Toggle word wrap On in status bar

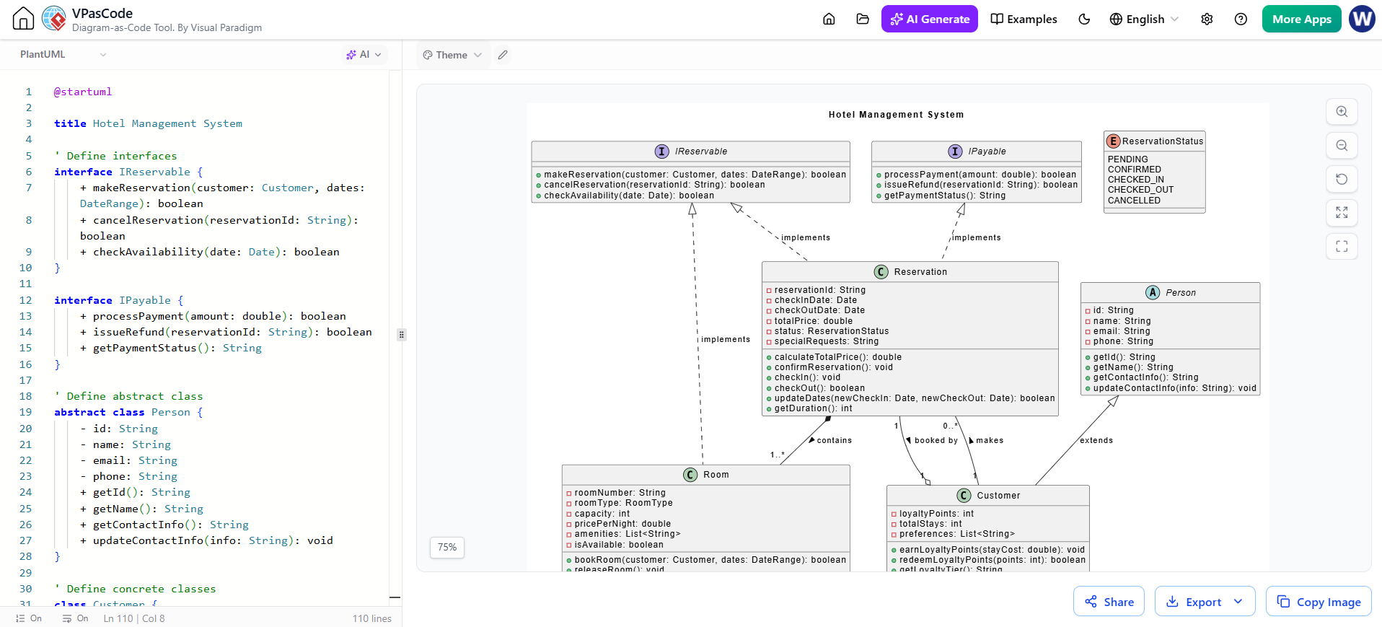pyautogui.click(x=75, y=618)
